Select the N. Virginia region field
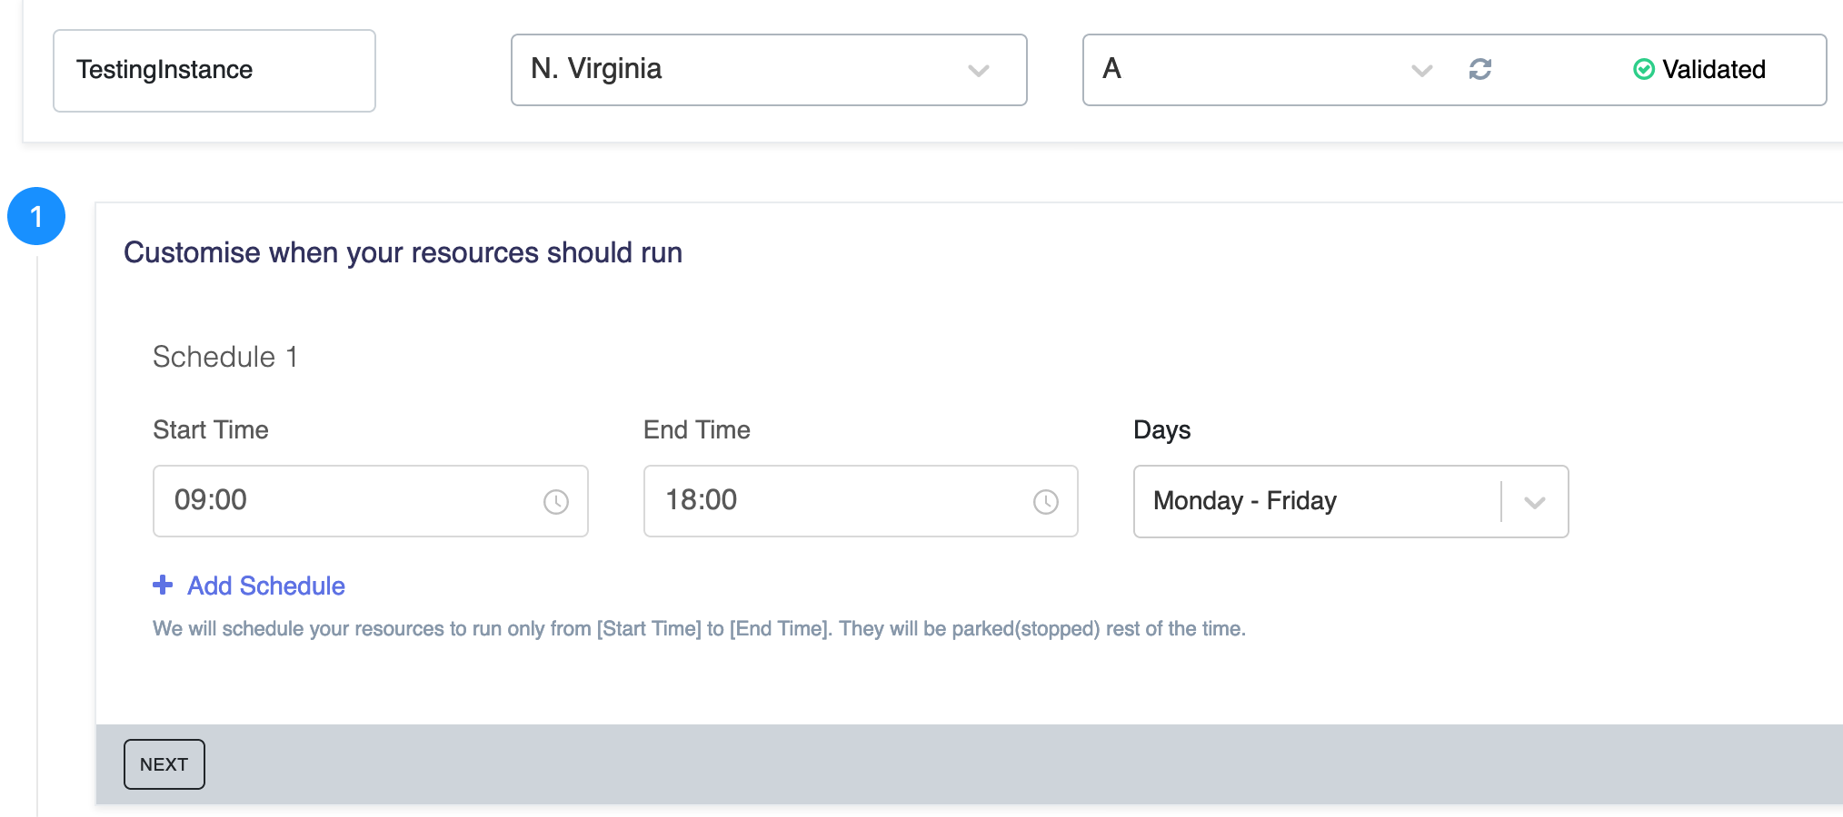 pyautogui.click(x=769, y=70)
